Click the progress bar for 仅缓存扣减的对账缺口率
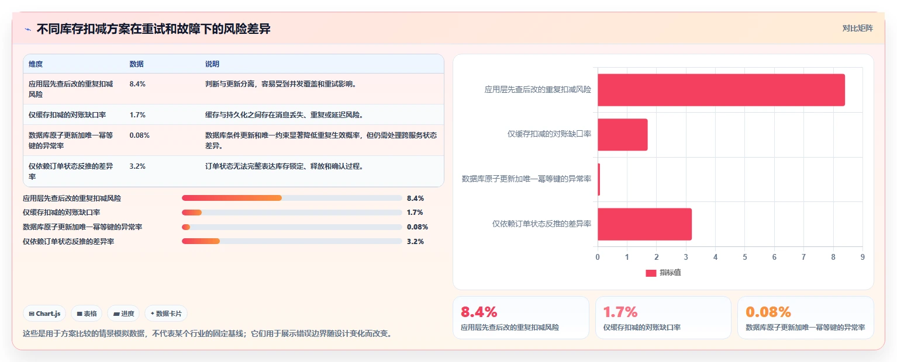This screenshot has width=897, height=362. coord(292,213)
